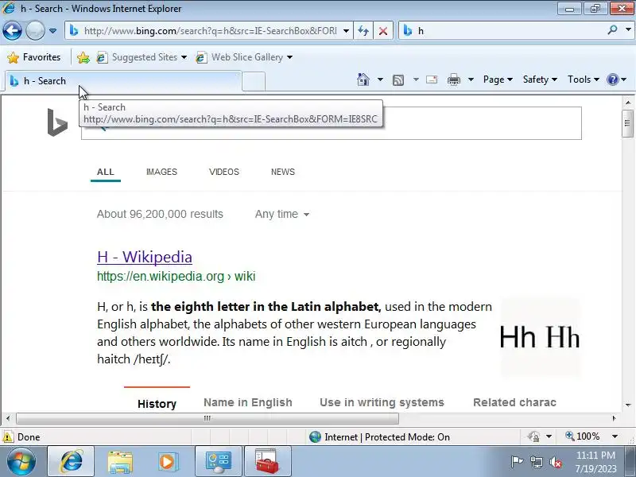
Task: Click the vertical scrollbar thumb
Action: 627,123
